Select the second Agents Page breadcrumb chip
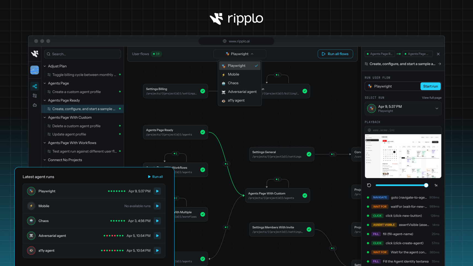The height and width of the screenshot is (266, 473). click(x=417, y=54)
